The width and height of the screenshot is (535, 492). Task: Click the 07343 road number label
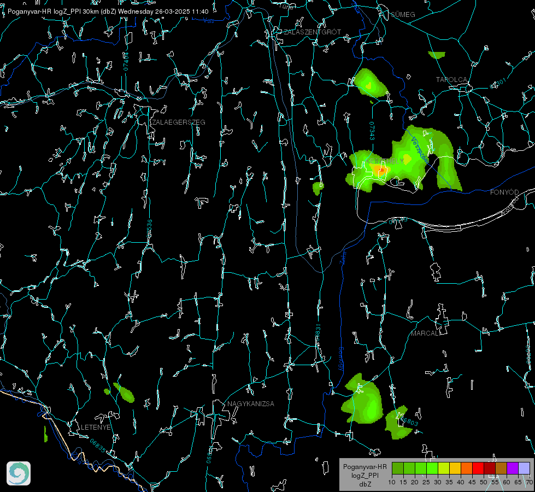372,131
